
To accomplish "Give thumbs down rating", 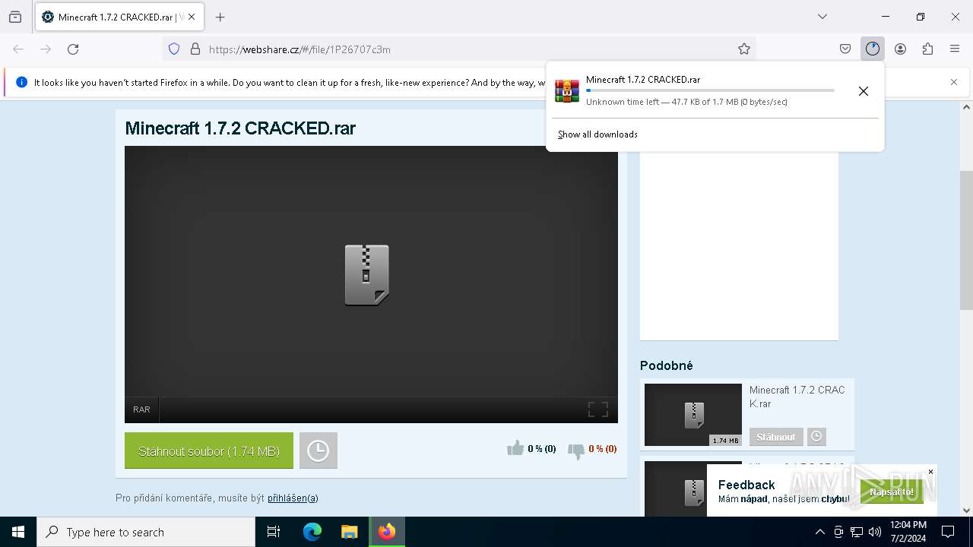I will [576, 450].
